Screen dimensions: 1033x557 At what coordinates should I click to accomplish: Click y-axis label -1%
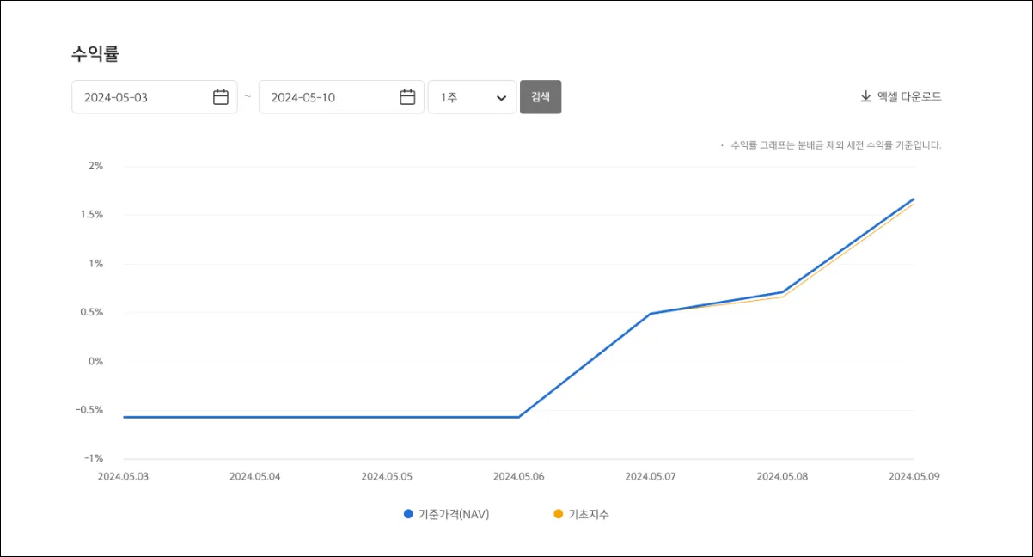click(x=94, y=458)
